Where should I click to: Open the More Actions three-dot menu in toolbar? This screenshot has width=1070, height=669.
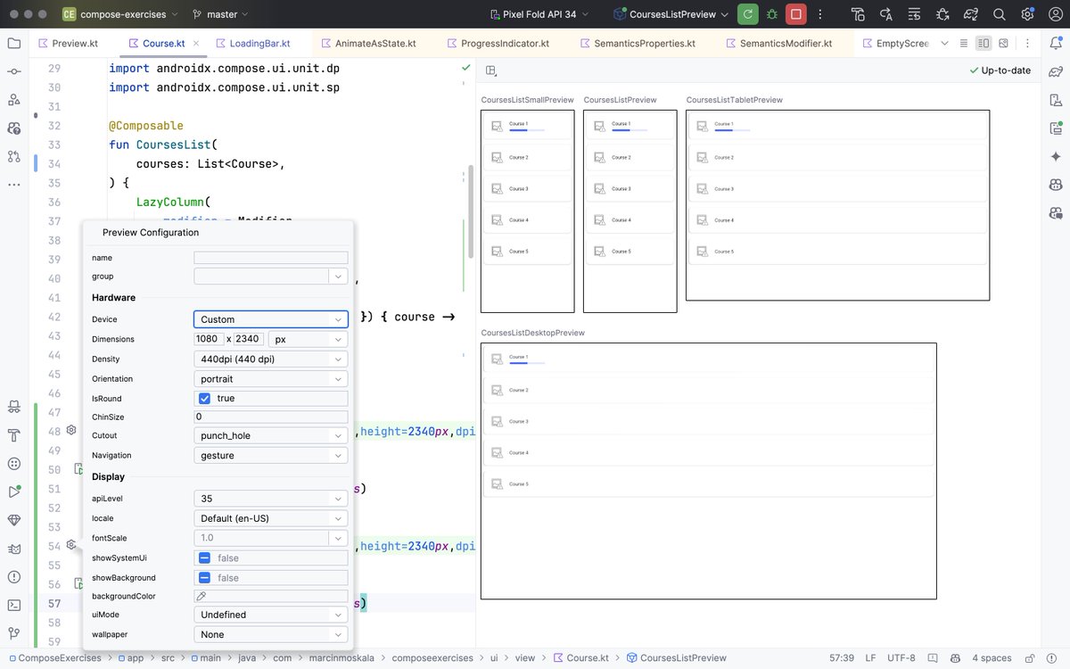click(x=820, y=14)
